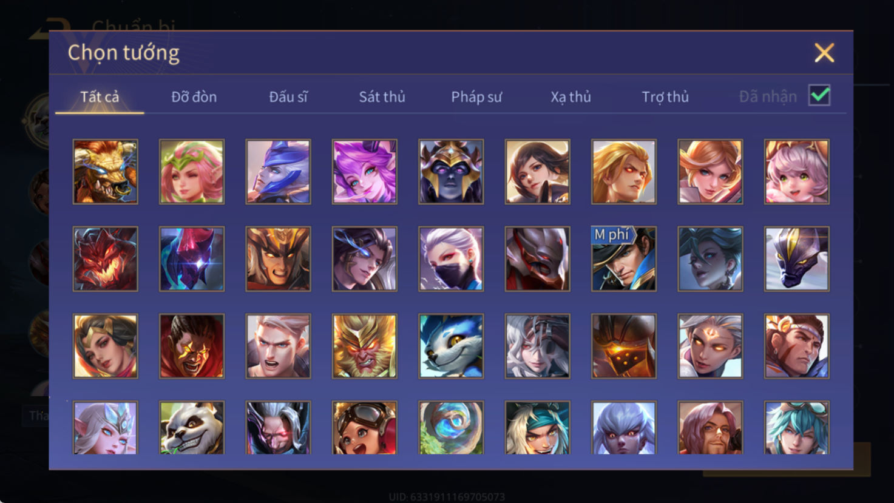Pick the hero tagged "M phí"
This screenshot has height=503, width=894.
pos(624,259)
